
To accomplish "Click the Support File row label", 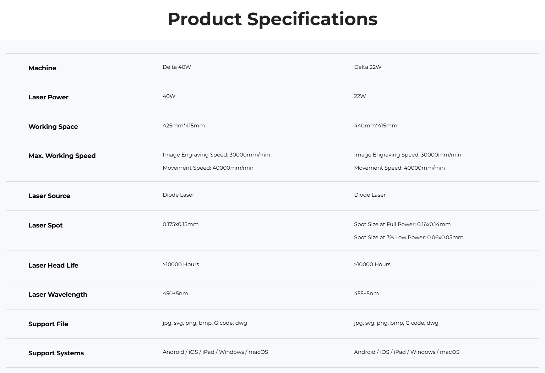I will (48, 324).
